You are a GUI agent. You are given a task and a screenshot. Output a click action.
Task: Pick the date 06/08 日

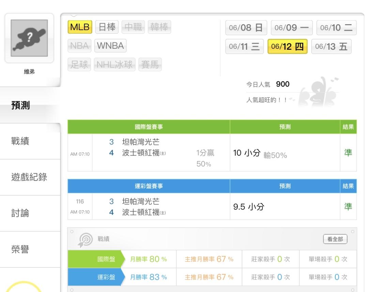coord(246,28)
